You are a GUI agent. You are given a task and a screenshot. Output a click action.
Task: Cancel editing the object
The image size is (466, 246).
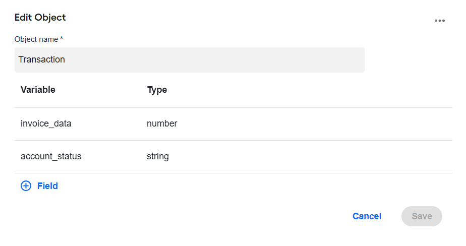click(x=367, y=216)
